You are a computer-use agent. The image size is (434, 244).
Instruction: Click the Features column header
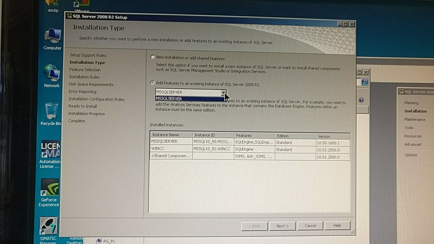254,136
